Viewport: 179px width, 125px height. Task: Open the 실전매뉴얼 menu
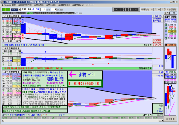78,5
